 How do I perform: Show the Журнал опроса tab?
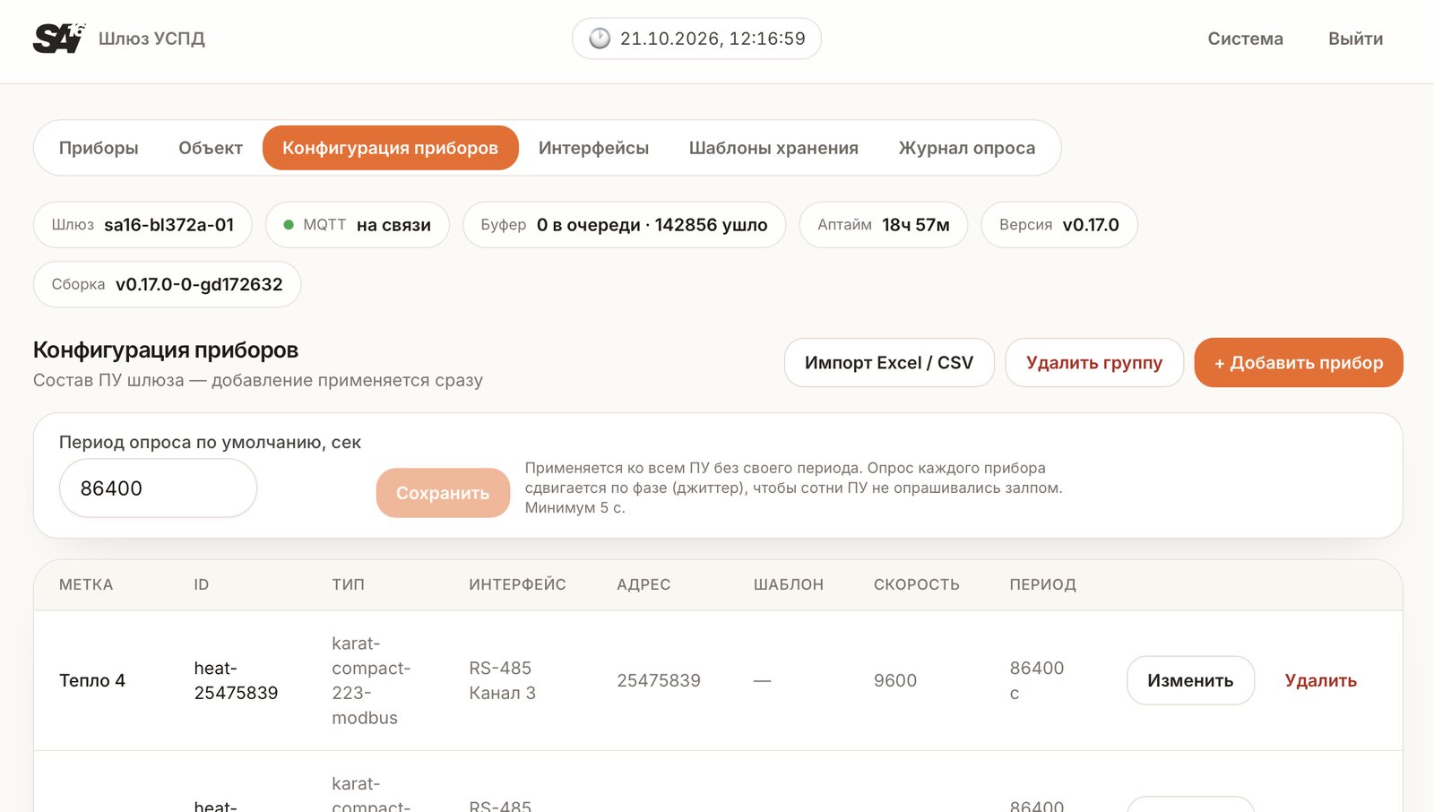tap(967, 148)
